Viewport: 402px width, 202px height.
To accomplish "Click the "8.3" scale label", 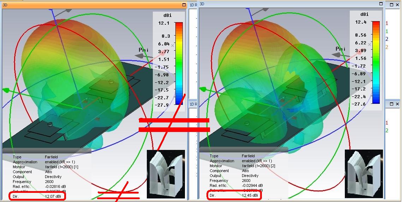I will [166, 36].
